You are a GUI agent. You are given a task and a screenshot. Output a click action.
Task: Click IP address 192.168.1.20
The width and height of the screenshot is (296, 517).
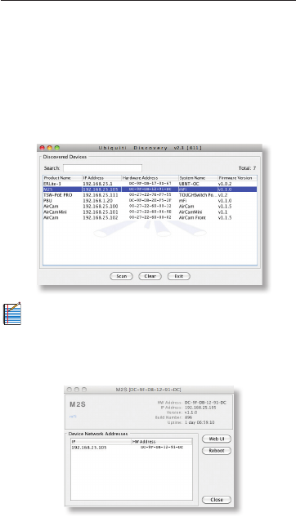pyautogui.click(x=97, y=200)
